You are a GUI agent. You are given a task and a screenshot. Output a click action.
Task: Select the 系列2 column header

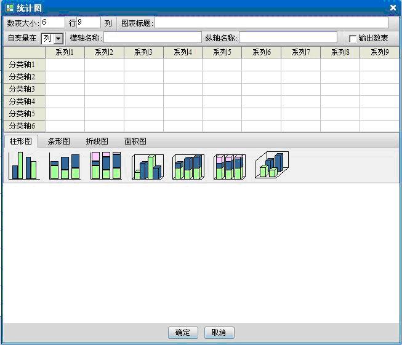click(x=104, y=52)
